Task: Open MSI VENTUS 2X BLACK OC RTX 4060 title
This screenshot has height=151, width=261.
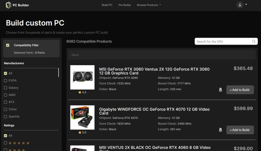Action: 155,149
